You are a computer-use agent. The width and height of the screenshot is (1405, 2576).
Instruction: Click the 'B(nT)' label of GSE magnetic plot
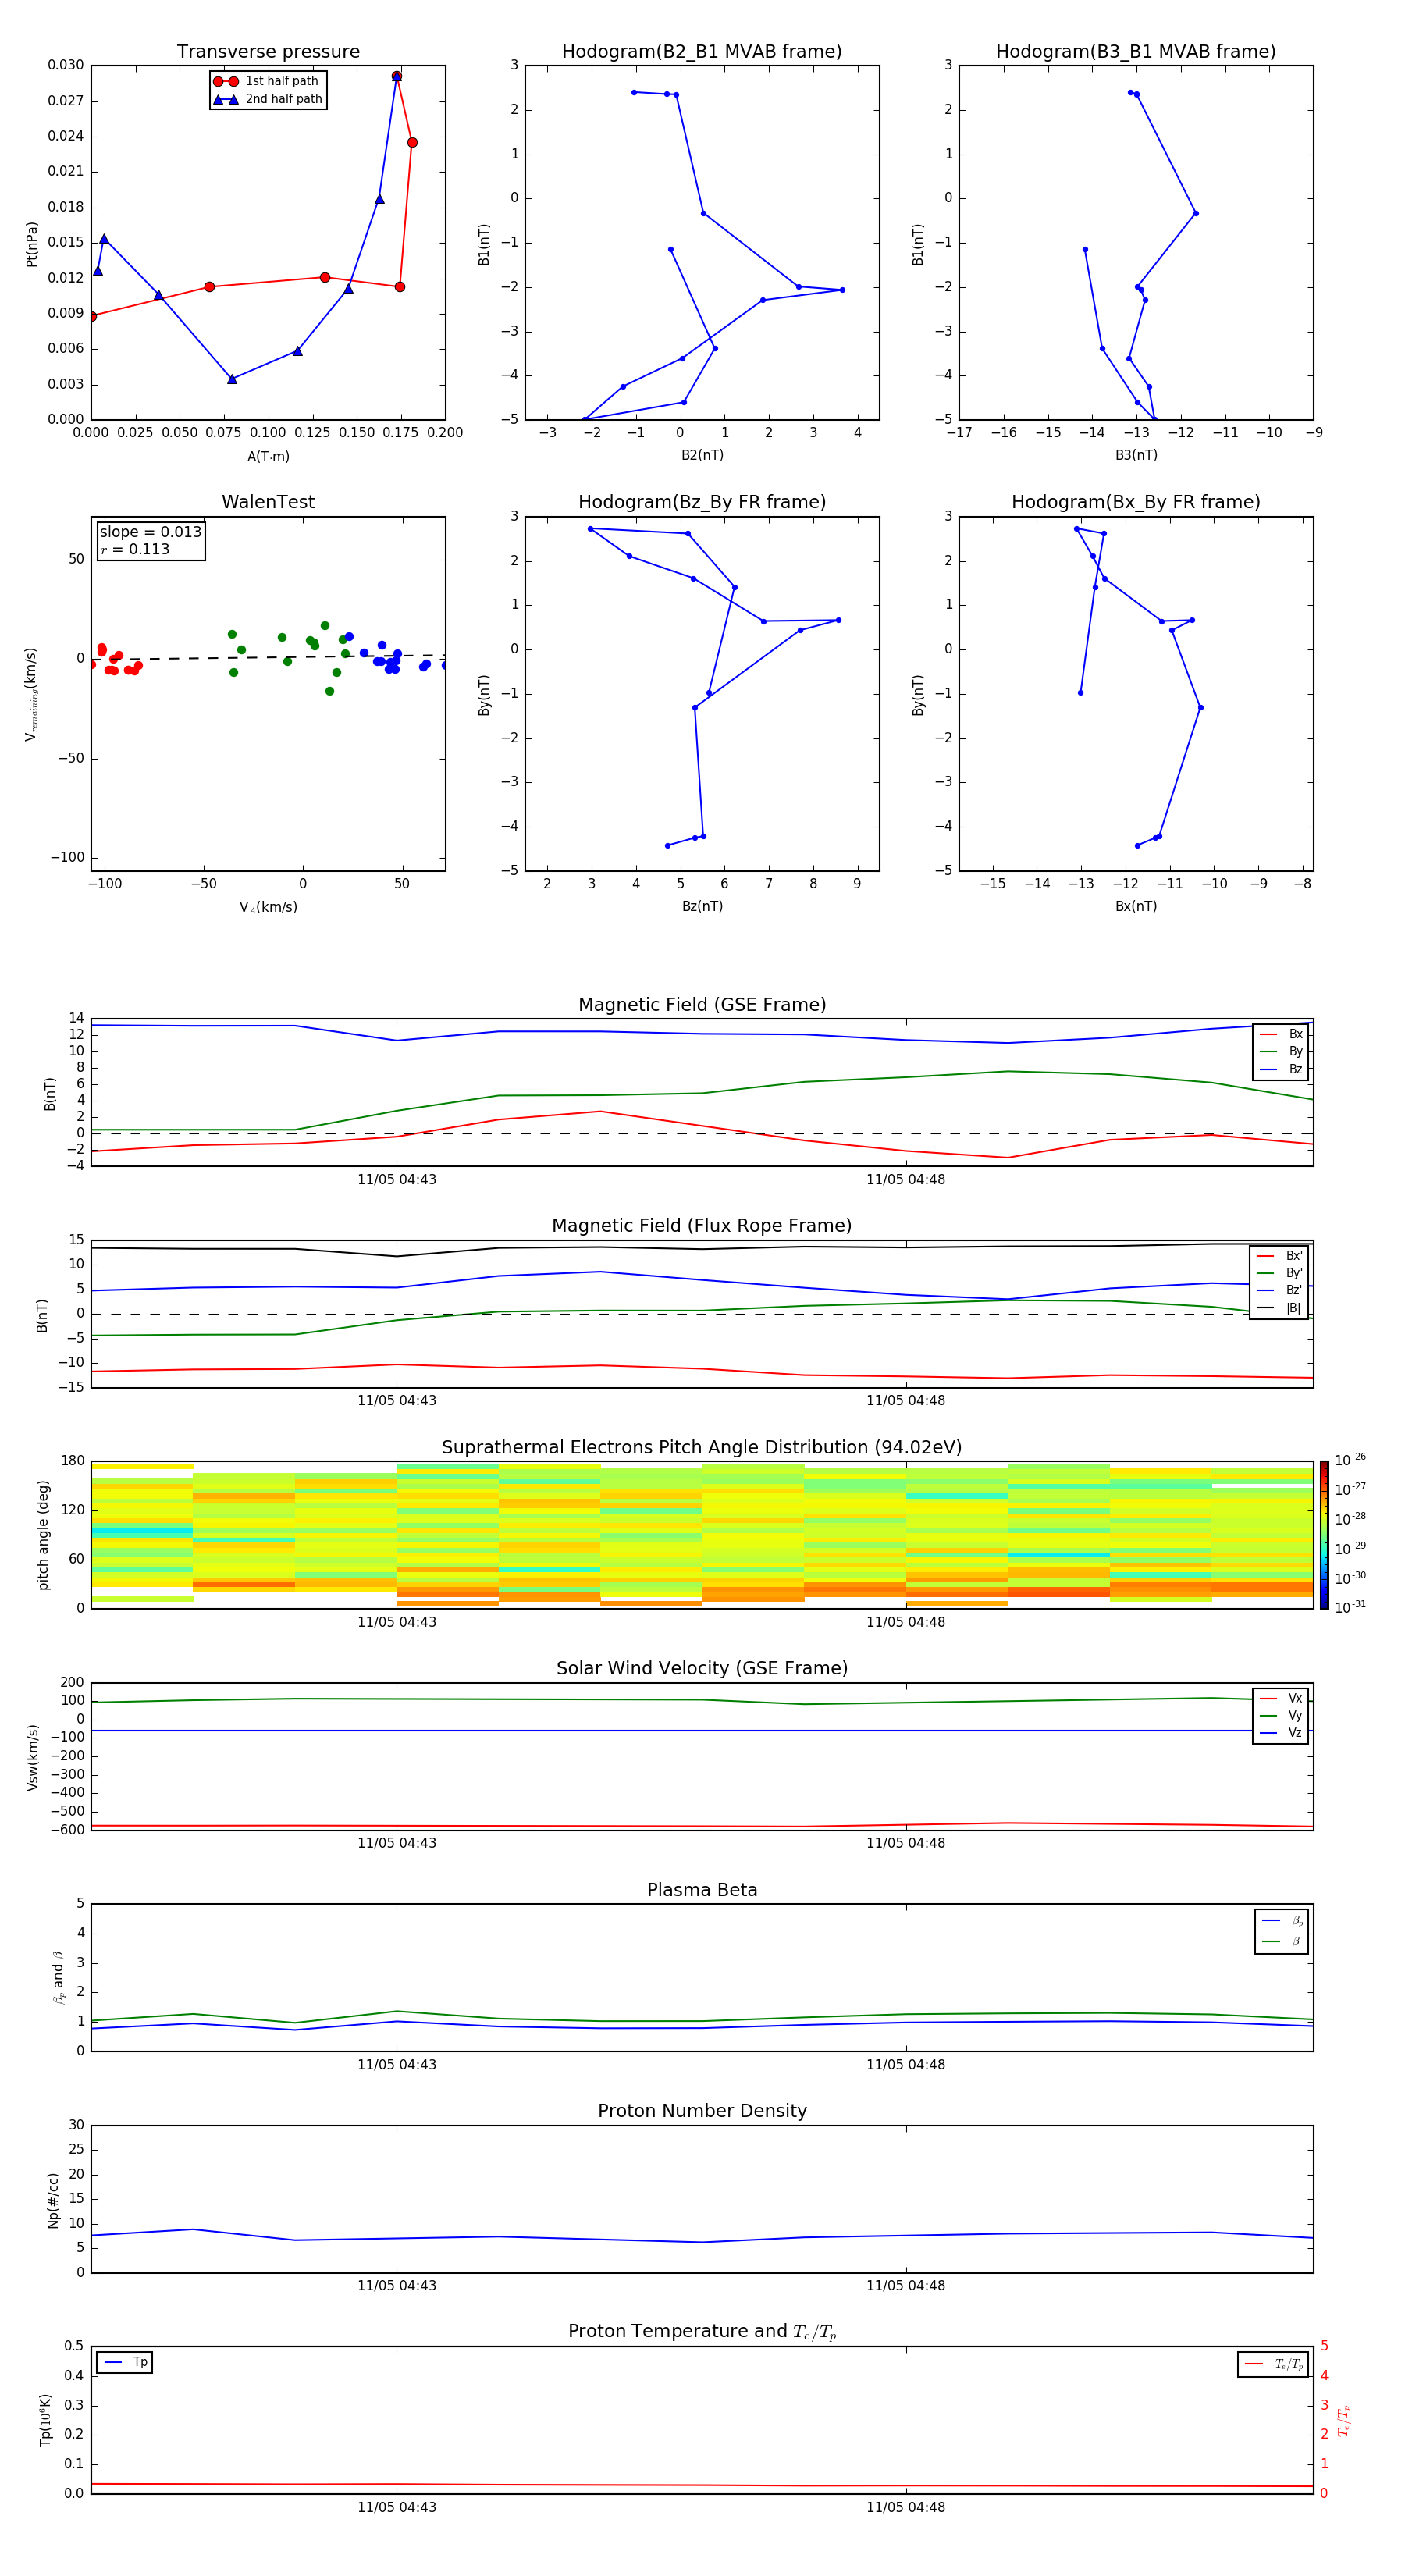click(x=50, y=1094)
